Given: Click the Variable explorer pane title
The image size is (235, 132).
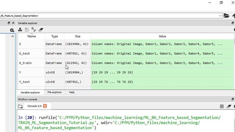Looking at the screenshot, I should [28, 23].
